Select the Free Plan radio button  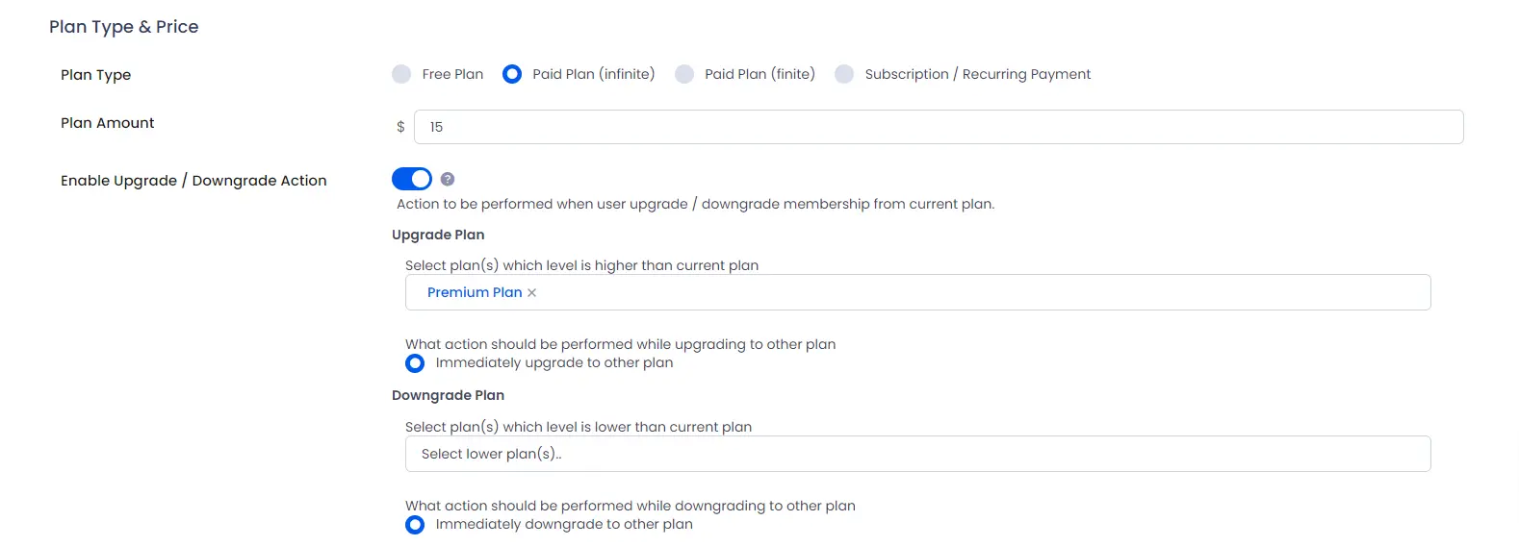(x=401, y=74)
